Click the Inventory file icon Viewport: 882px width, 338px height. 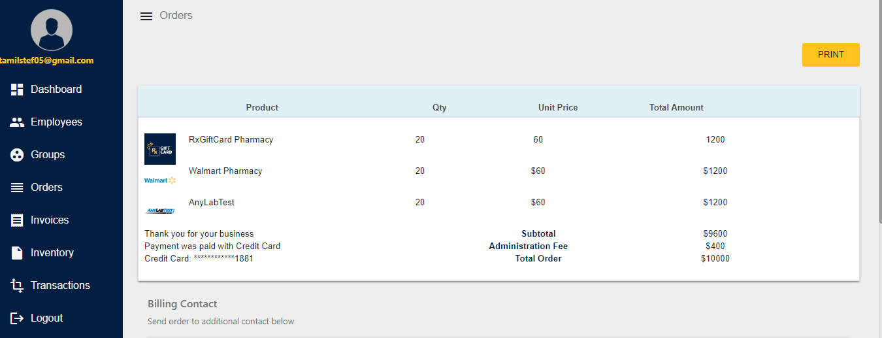[x=17, y=253]
